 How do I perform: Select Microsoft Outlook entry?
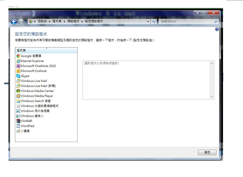31,71
